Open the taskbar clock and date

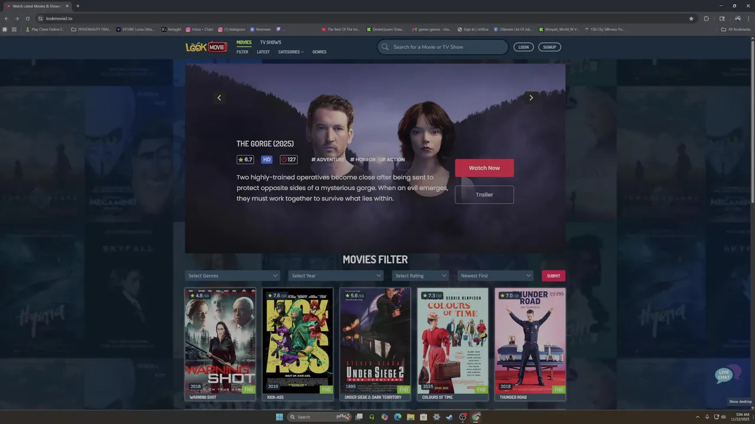point(739,417)
